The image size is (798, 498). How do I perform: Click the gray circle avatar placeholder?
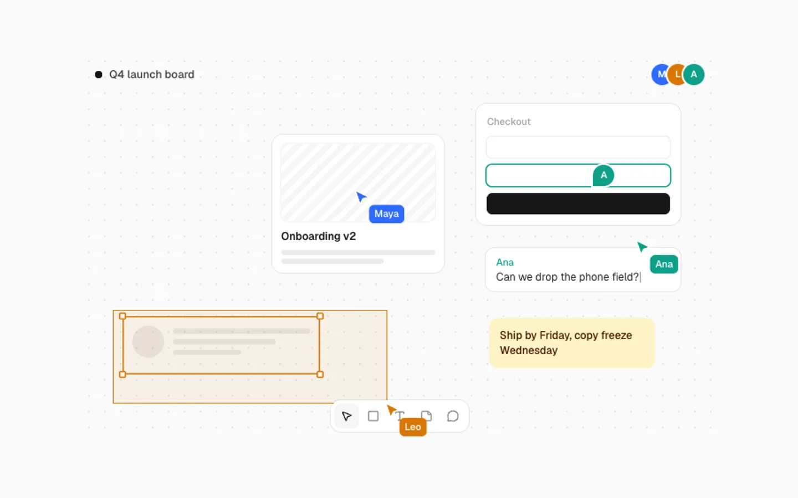[x=148, y=341]
